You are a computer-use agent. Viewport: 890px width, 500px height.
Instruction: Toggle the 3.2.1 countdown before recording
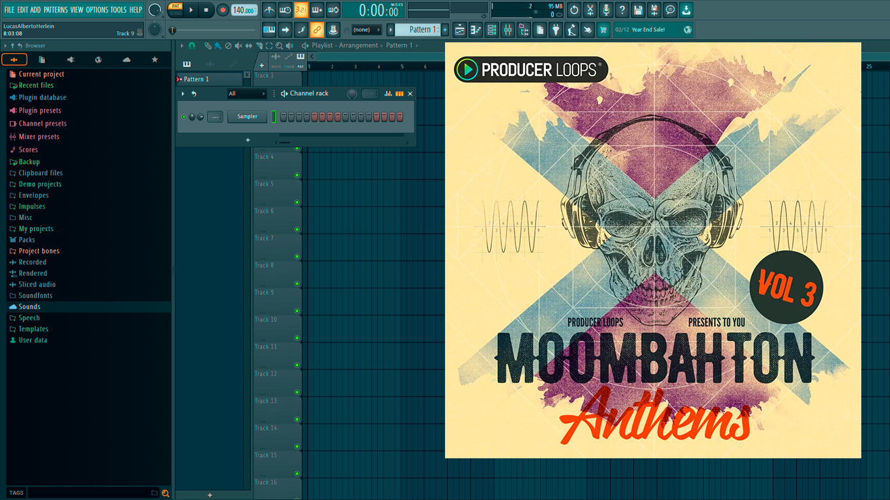coord(300,10)
